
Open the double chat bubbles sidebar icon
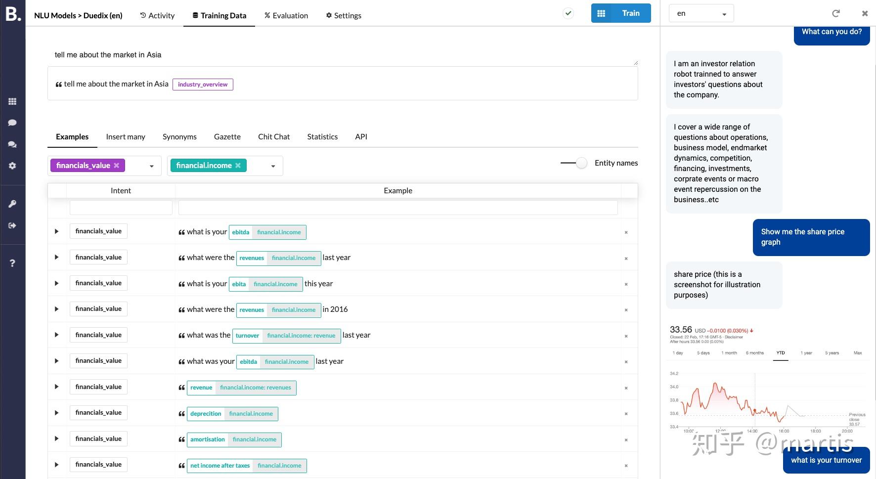point(12,144)
